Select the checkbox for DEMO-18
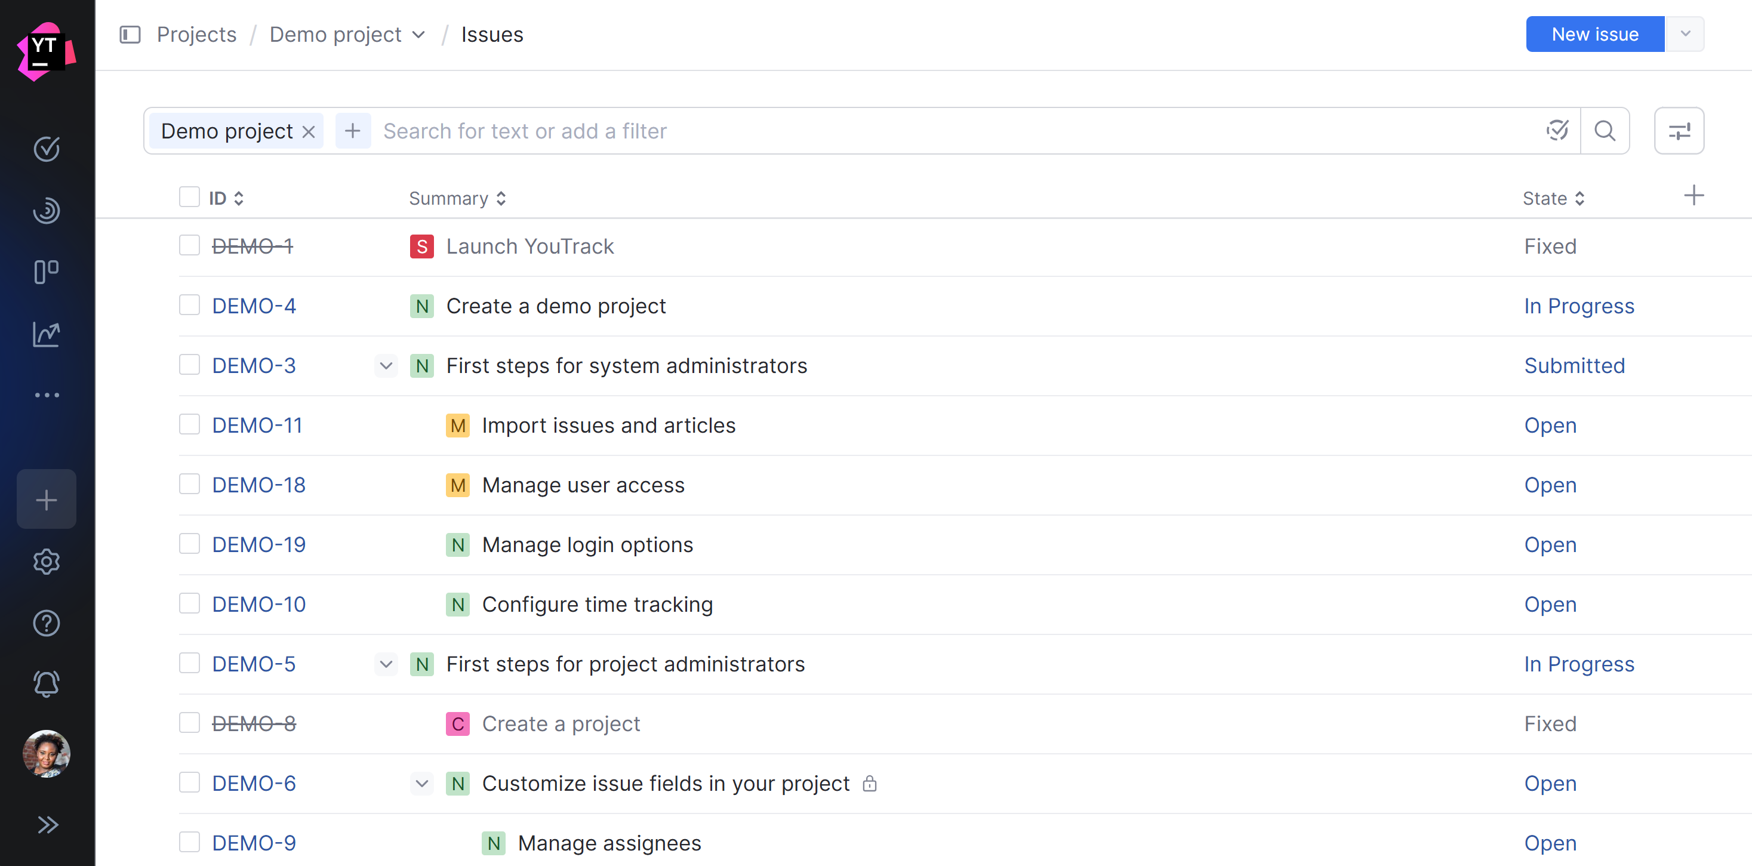The width and height of the screenshot is (1752, 866). (x=189, y=484)
